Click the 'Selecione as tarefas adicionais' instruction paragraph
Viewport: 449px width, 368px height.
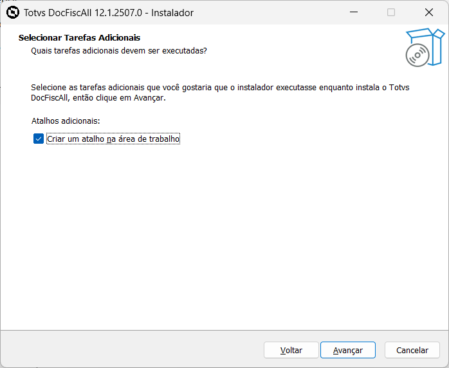pos(220,92)
